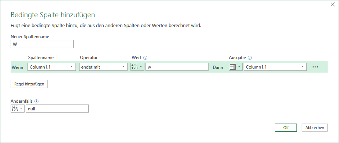Click the Abbrechen button

pos(314,128)
